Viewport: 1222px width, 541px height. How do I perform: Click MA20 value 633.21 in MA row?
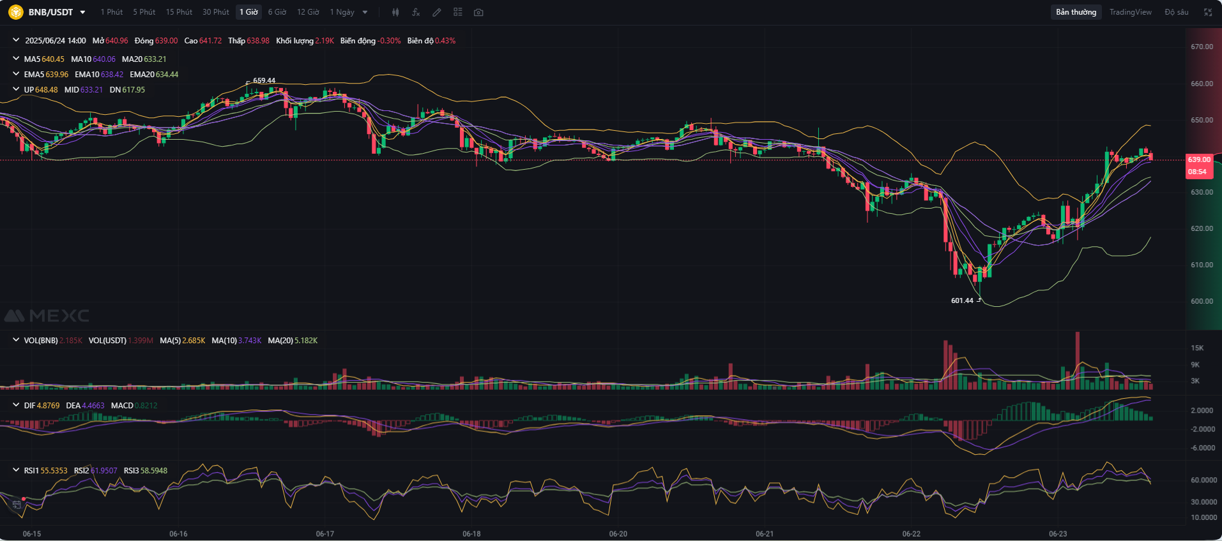point(155,59)
